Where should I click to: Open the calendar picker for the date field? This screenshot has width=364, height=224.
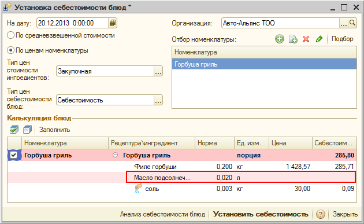click(x=112, y=23)
